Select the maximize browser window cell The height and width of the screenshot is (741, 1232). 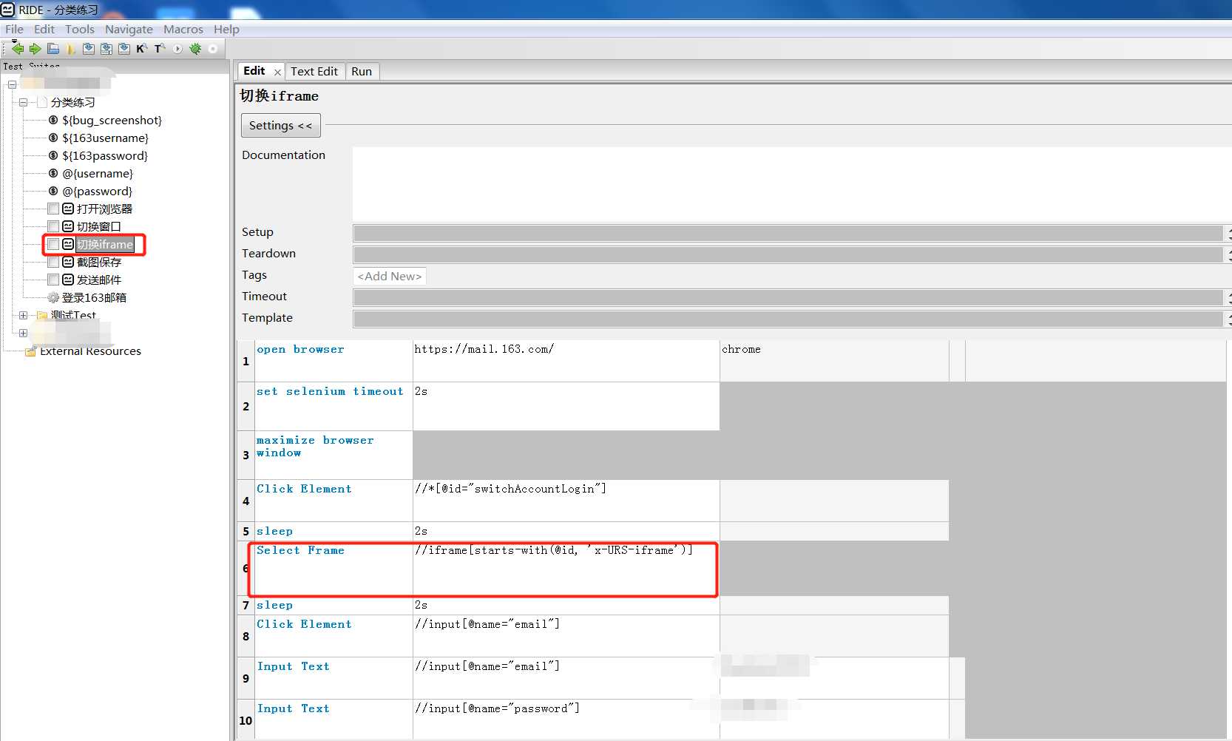tap(334, 455)
